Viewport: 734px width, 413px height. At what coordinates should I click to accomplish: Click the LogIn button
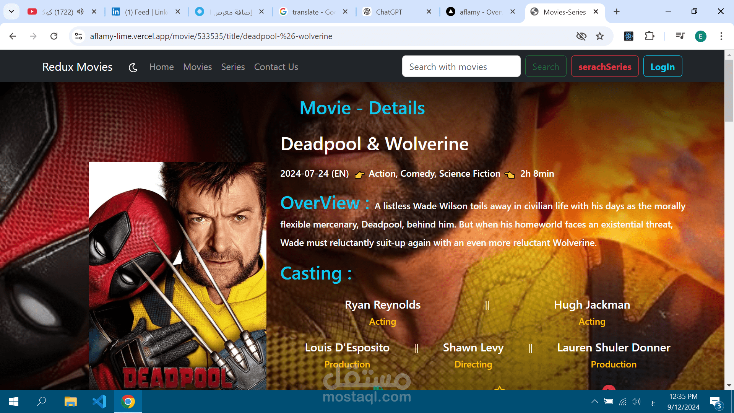pyautogui.click(x=663, y=67)
